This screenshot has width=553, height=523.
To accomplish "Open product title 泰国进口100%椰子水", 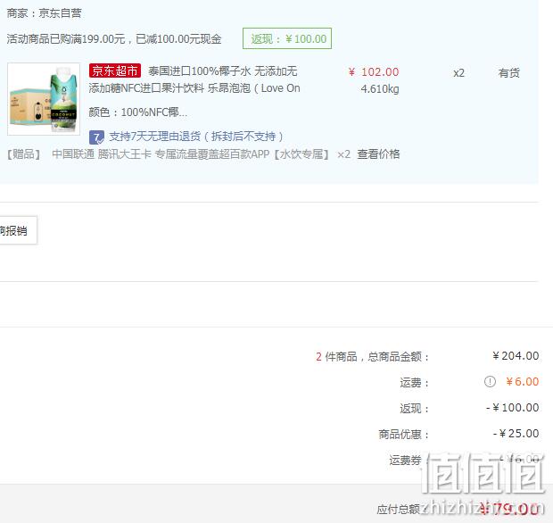I will (x=223, y=71).
